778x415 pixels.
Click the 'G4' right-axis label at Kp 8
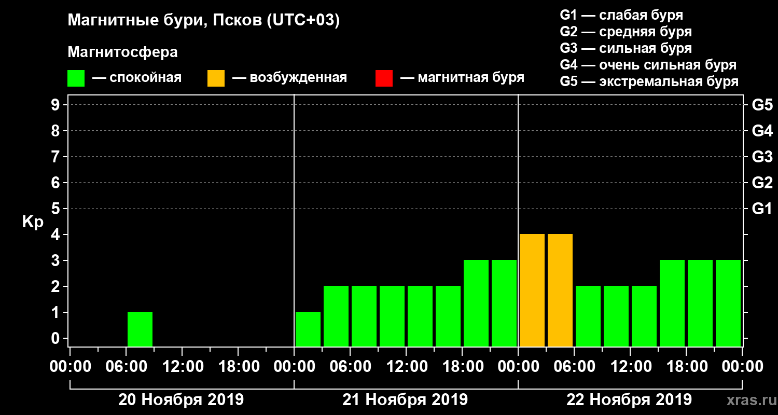click(x=762, y=131)
